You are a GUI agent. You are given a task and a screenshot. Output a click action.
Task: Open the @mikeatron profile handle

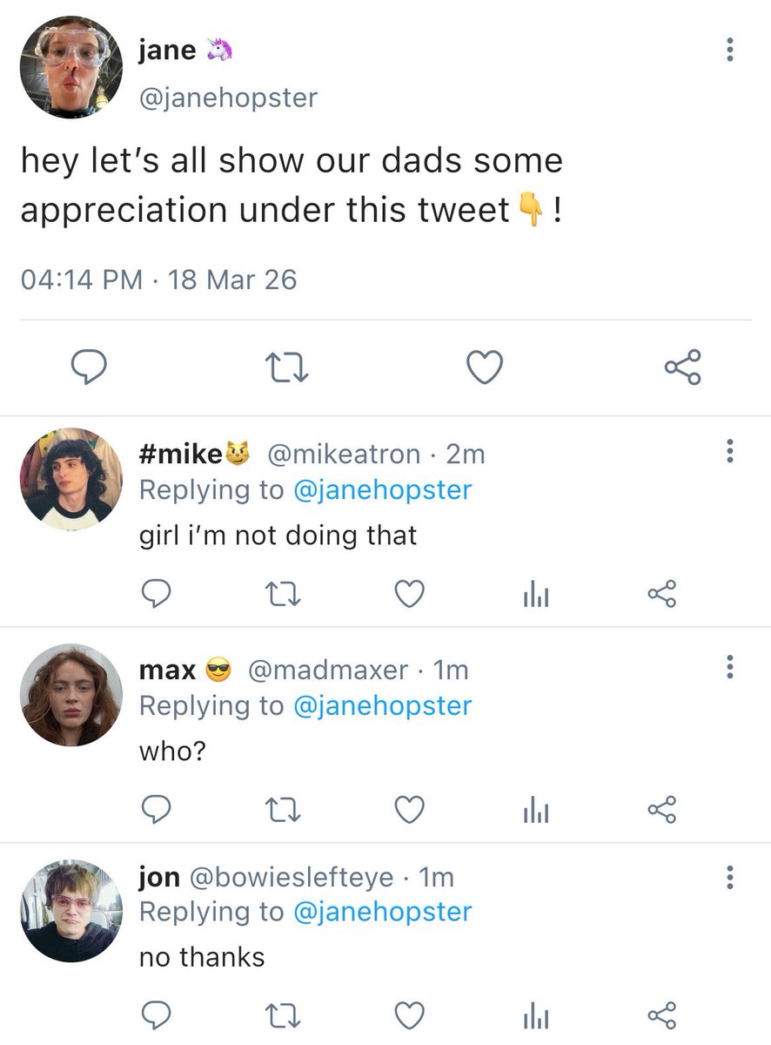342,454
